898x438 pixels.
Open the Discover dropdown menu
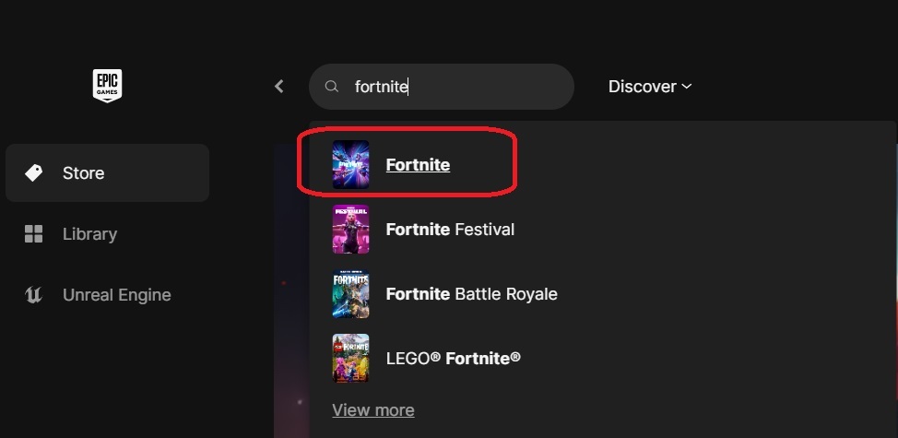click(642, 87)
